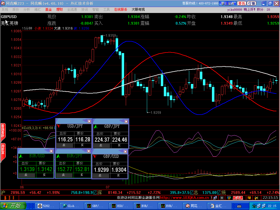Click 卖 sell button in EUR/USD panel

27,175
